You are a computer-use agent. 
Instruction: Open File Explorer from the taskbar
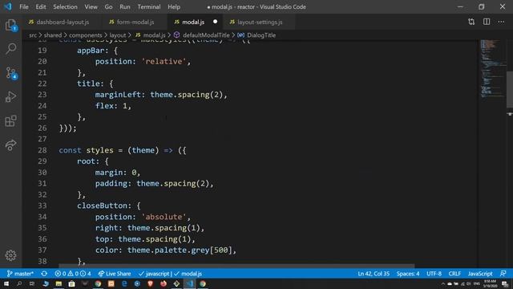tap(59, 283)
